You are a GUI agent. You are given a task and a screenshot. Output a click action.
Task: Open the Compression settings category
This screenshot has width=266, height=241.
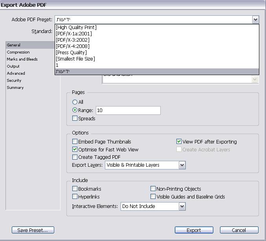tap(18, 52)
